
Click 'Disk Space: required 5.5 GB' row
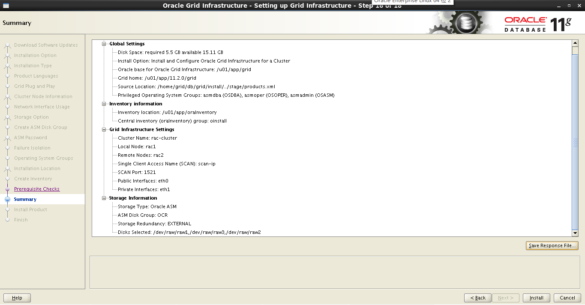[x=170, y=52]
